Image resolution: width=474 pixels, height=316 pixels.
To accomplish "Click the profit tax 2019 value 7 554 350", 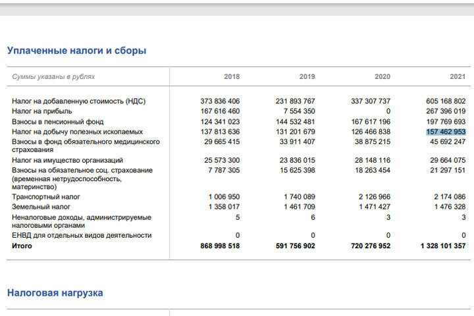I will click(300, 111).
